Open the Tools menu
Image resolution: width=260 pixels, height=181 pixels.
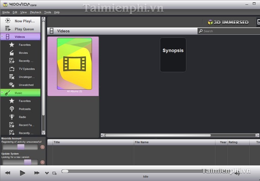pos(48,12)
